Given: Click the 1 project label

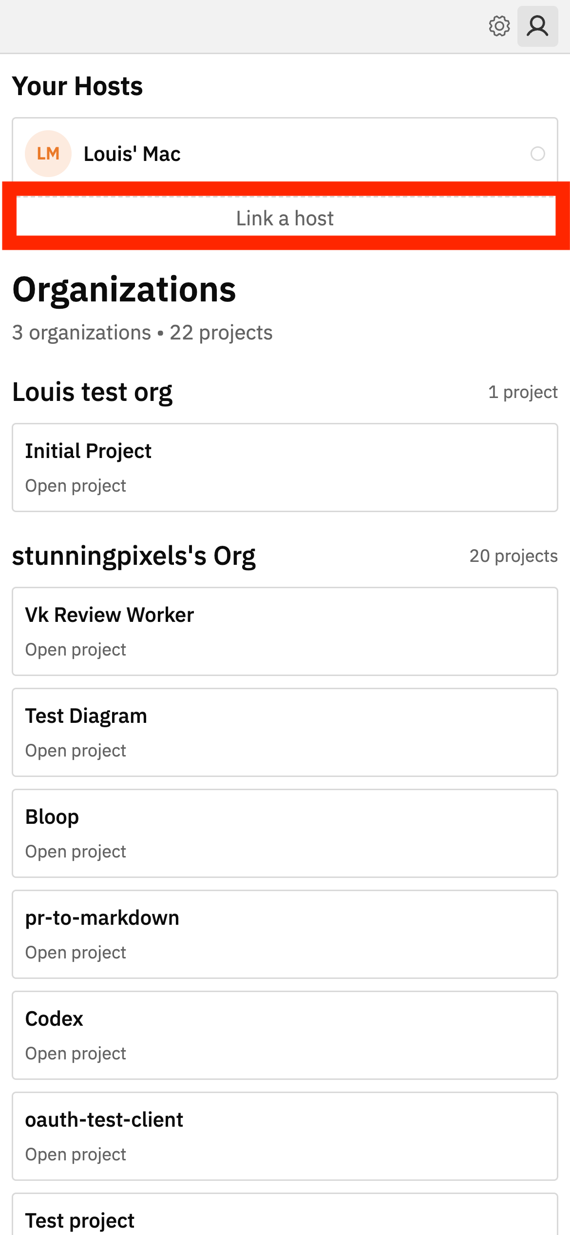Looking at the screenshot, I should (x=523, y=392).
